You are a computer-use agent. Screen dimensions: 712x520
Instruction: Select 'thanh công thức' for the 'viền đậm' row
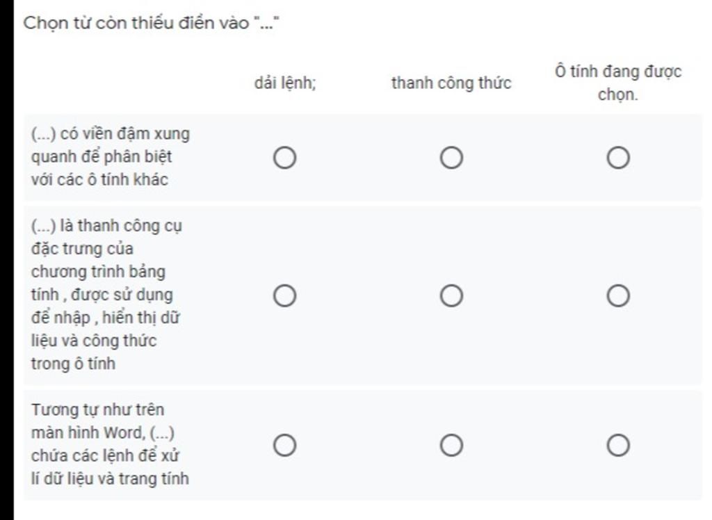click(451, 159)
